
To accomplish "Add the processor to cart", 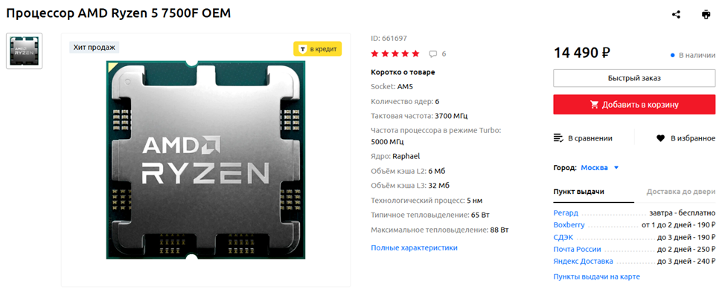I will [634, 105].
